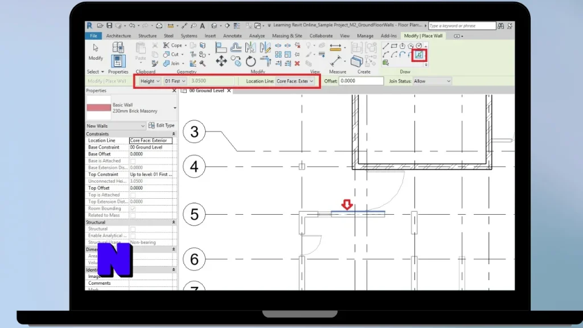Select the Text tool (A) in quick access
583x328 pixels.
pyautogui.click(x=202, y=26)
